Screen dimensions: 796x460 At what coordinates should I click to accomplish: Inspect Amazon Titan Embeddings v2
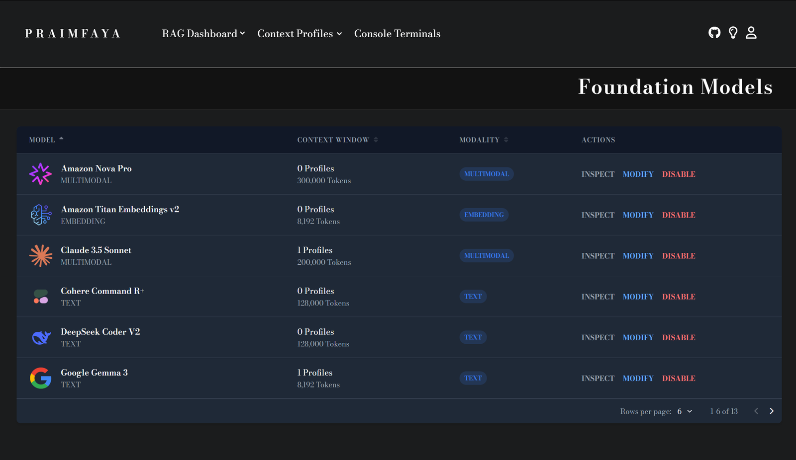[597, 215]
